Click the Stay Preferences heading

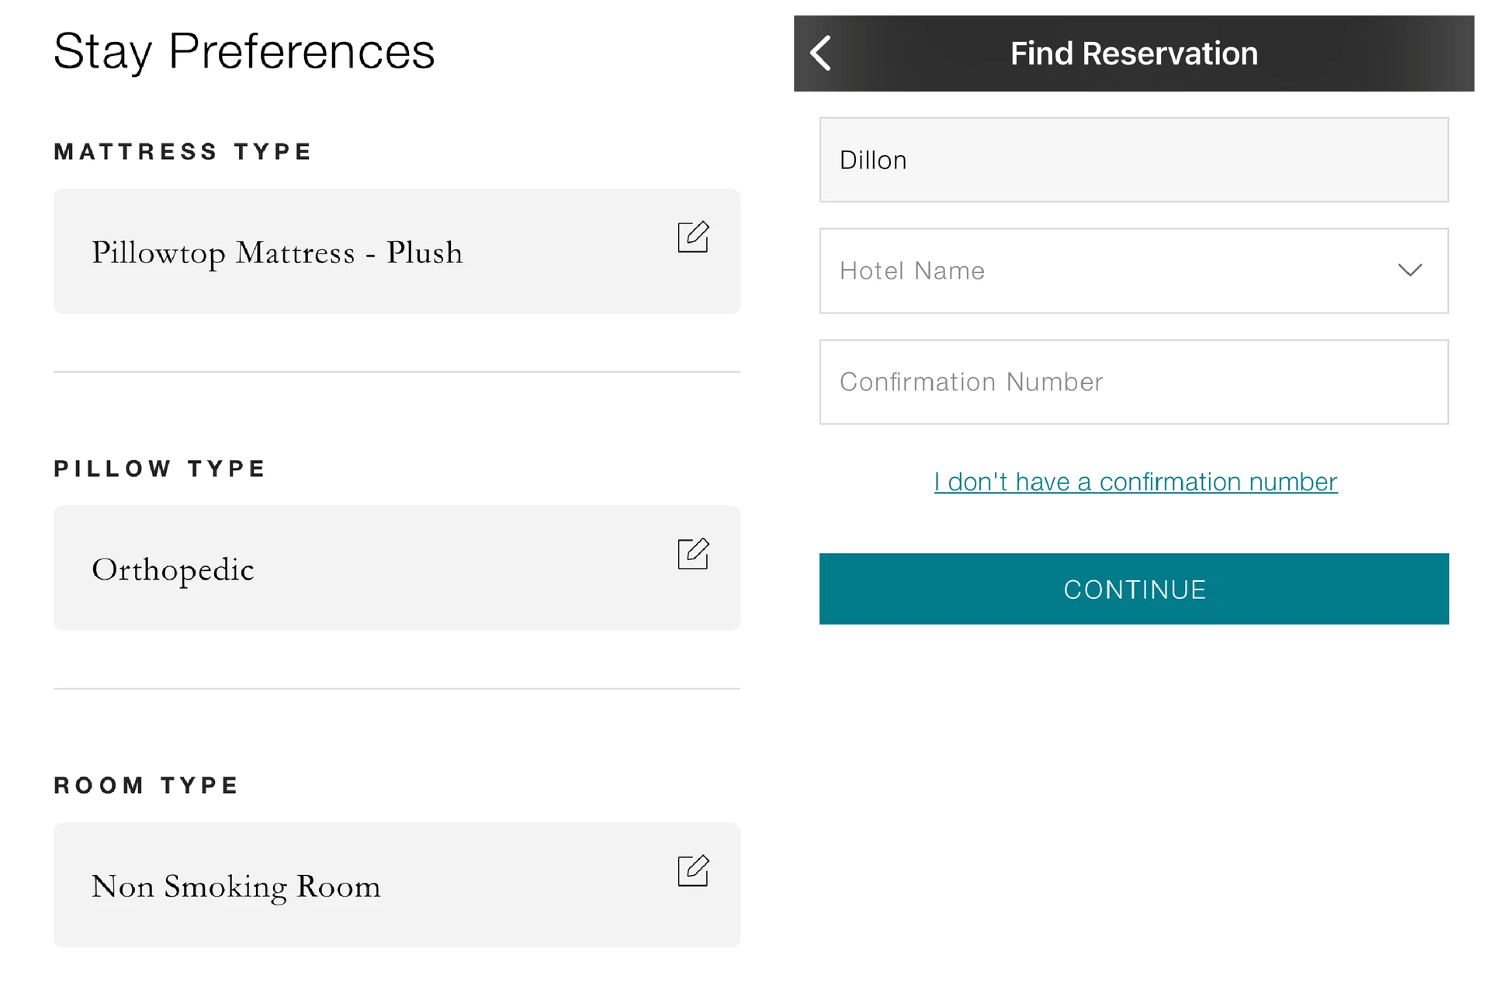point(244,51)
